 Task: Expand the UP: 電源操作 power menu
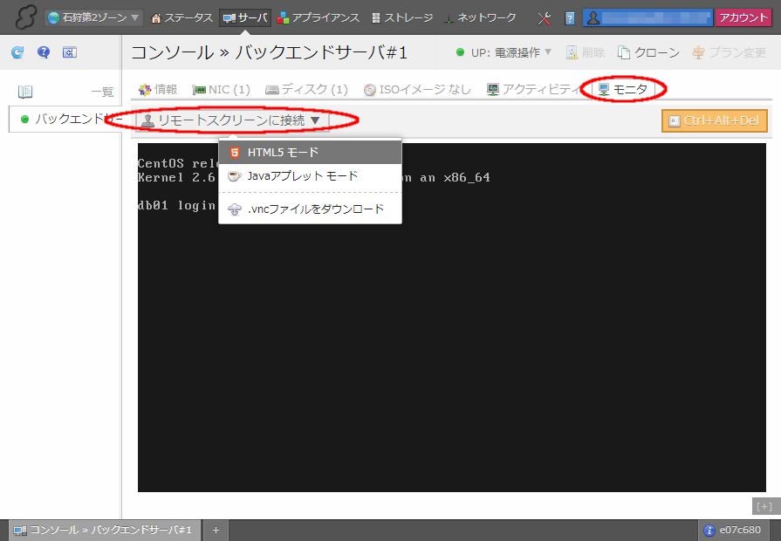tap(504, 52)
